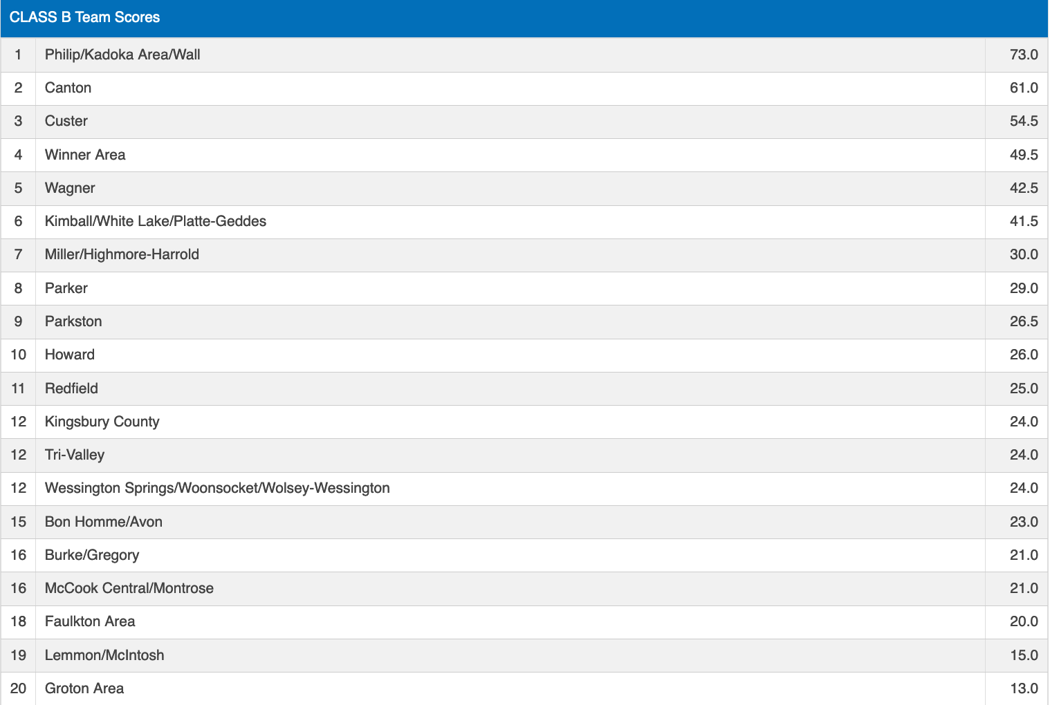Select Winner Area in the standings
Image resolution: width=1050 pixels, height=705 pixels.
pos(85,155)
